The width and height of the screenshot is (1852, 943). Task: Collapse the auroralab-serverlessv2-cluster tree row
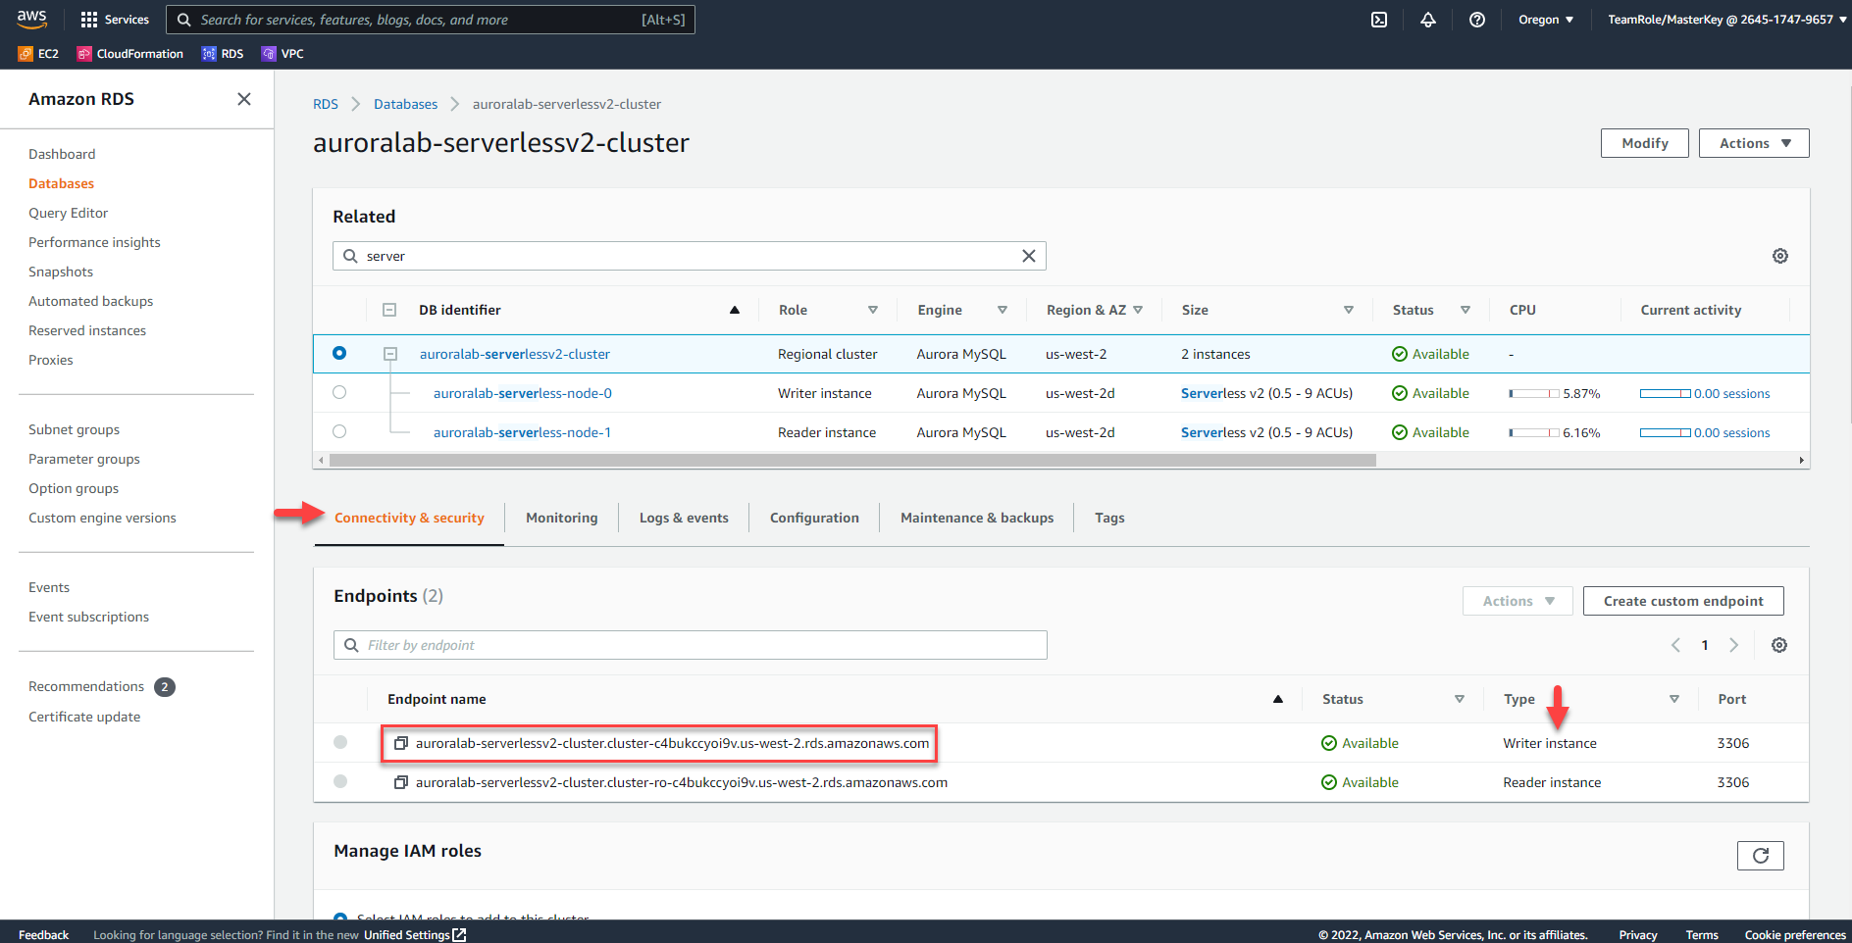(x=389, y=354)
